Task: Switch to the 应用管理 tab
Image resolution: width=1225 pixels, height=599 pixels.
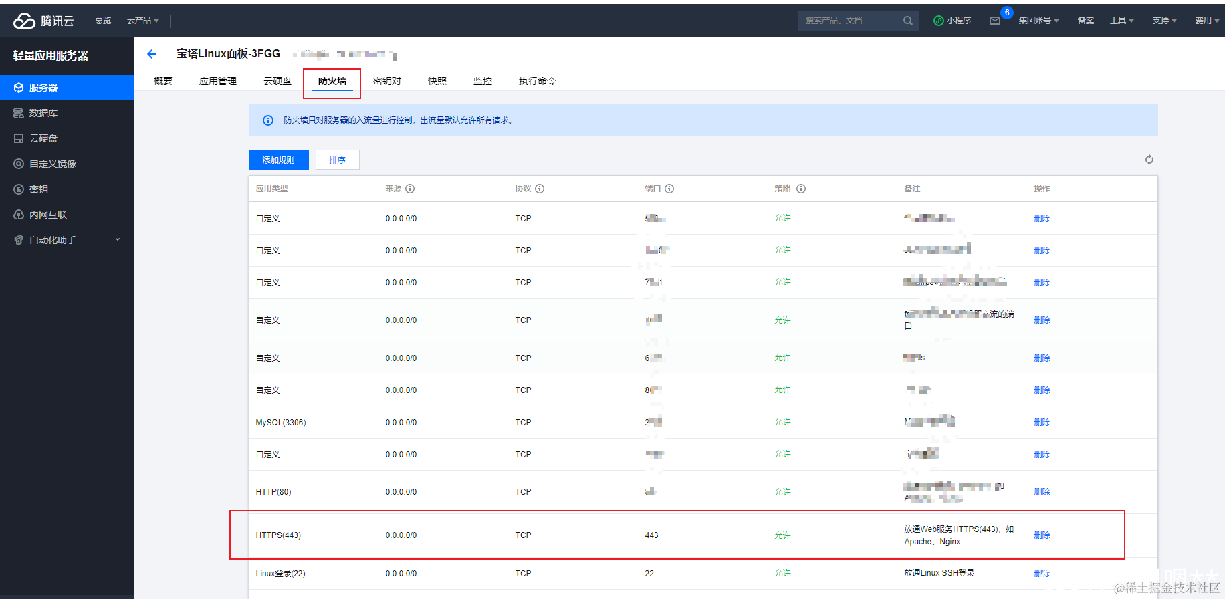Action: (x=218, y=81)
